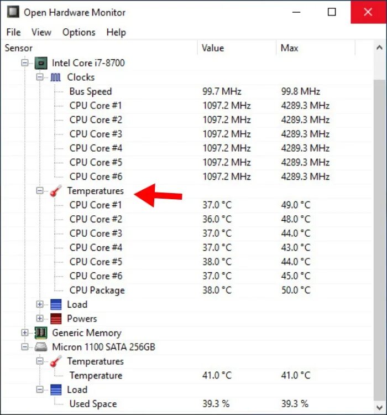387x415 pixels.
Task: Open the Options menu
Action: click(x=79, y=32)
